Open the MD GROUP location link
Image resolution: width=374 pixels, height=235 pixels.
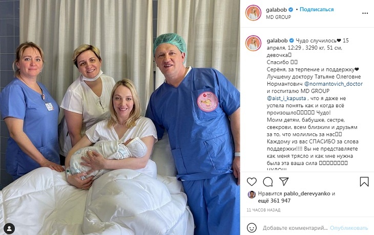[278, 17]
